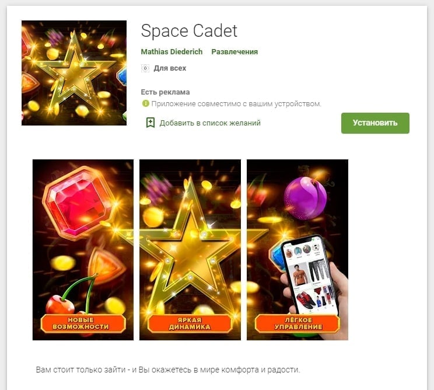
Task: Click the red gem in first screenshot
Action: 78,202
